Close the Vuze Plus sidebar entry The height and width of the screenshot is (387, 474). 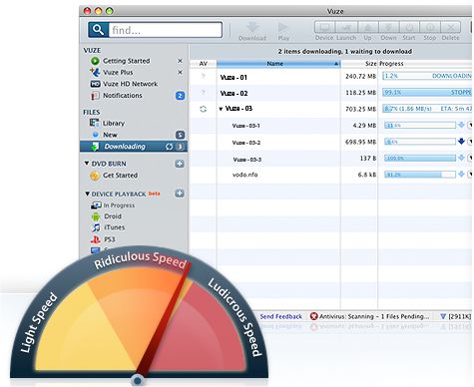click(180, 72)
